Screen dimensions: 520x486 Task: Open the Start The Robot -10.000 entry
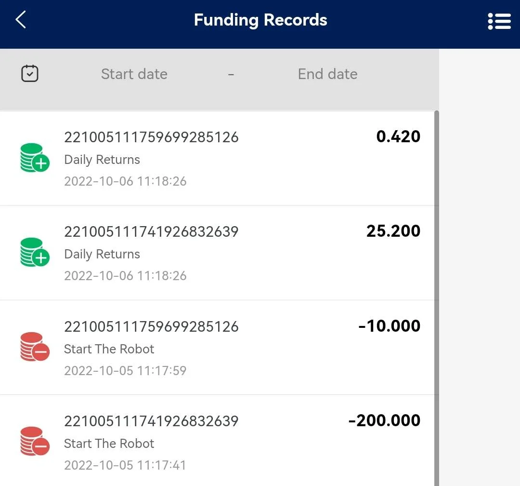[x=217, y=348]
